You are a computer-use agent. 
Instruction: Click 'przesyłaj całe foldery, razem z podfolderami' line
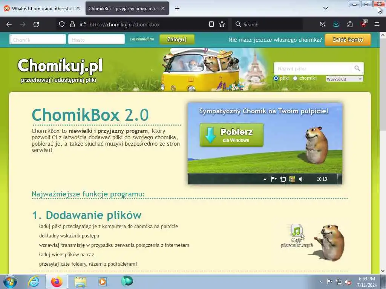pyautogui.click(x=88, y=264)
